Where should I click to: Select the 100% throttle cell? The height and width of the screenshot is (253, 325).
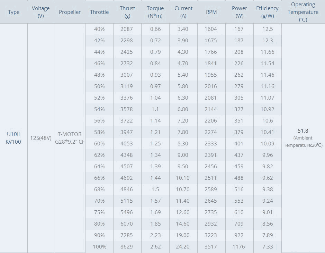pos(99,247)
